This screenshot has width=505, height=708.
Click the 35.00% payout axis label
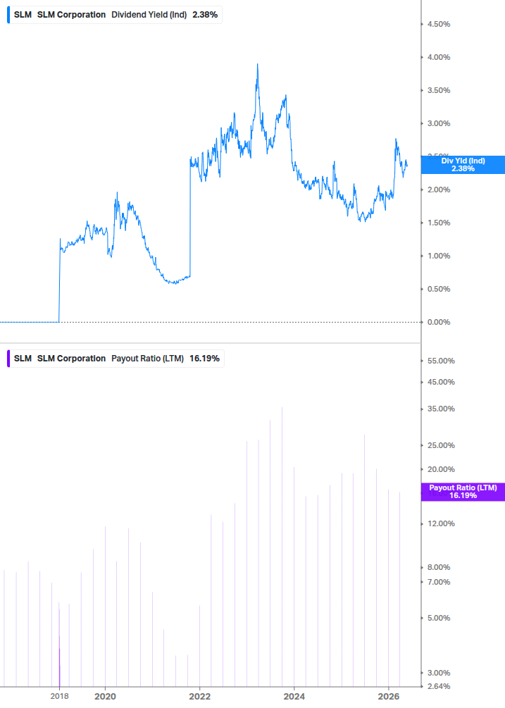point(441,409)
